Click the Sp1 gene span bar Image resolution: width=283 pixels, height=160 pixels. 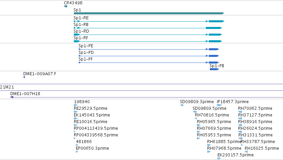click(x=149, y=13)
